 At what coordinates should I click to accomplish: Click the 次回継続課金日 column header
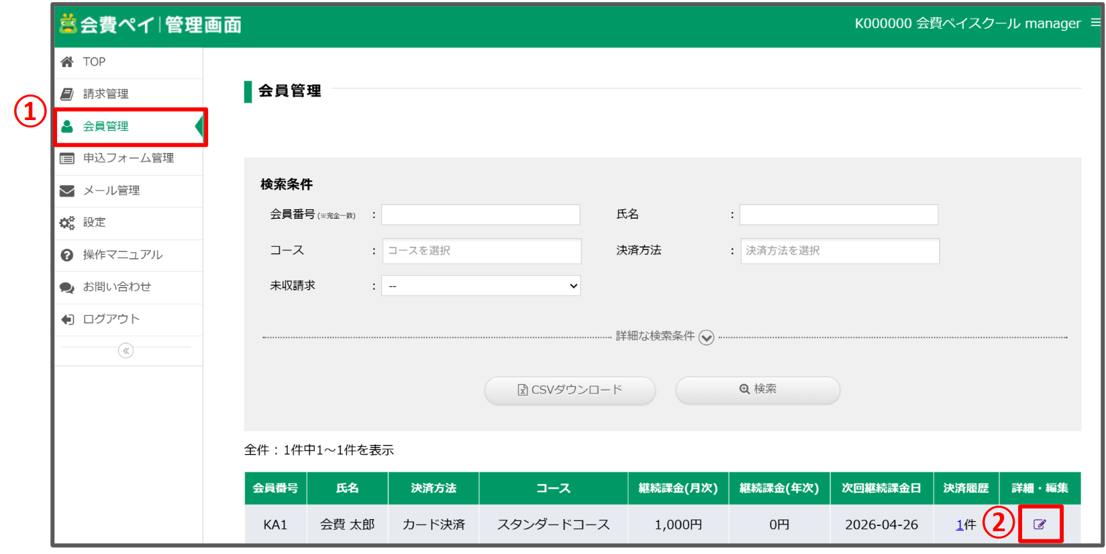(882, 488)
